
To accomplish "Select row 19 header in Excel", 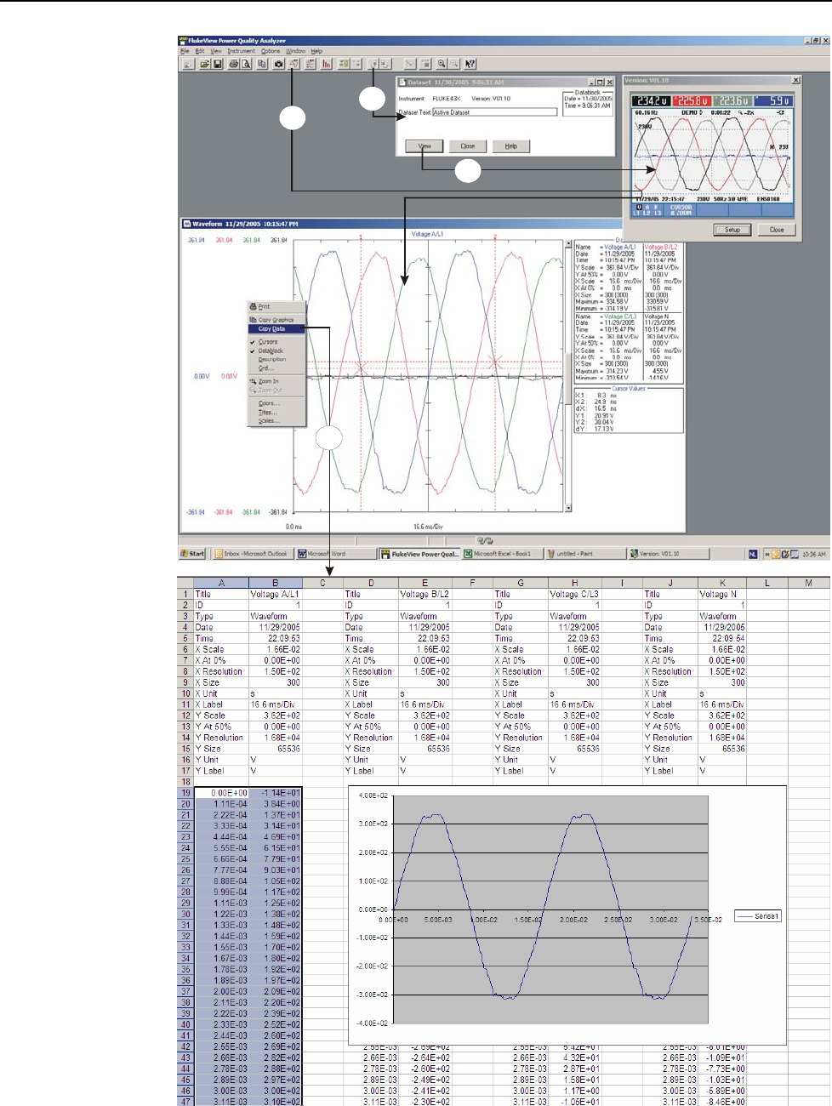I will [185, 793].
